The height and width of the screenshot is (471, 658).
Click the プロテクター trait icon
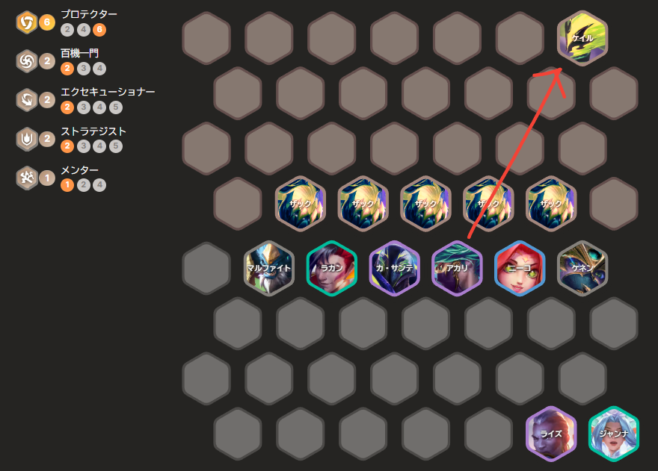tap(27, 22)
